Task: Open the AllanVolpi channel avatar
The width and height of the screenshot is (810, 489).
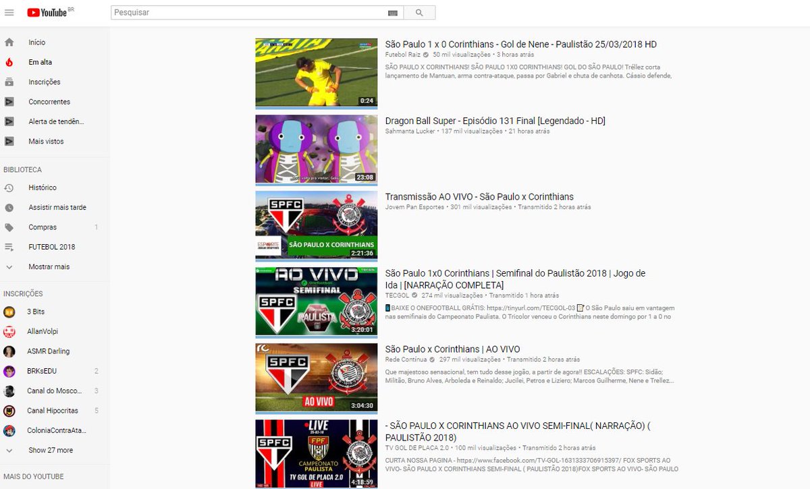Action: point(9,332)
